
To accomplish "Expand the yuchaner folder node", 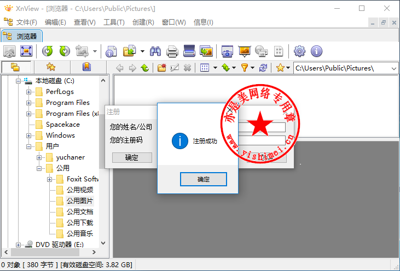I will [x=39, y=158].
